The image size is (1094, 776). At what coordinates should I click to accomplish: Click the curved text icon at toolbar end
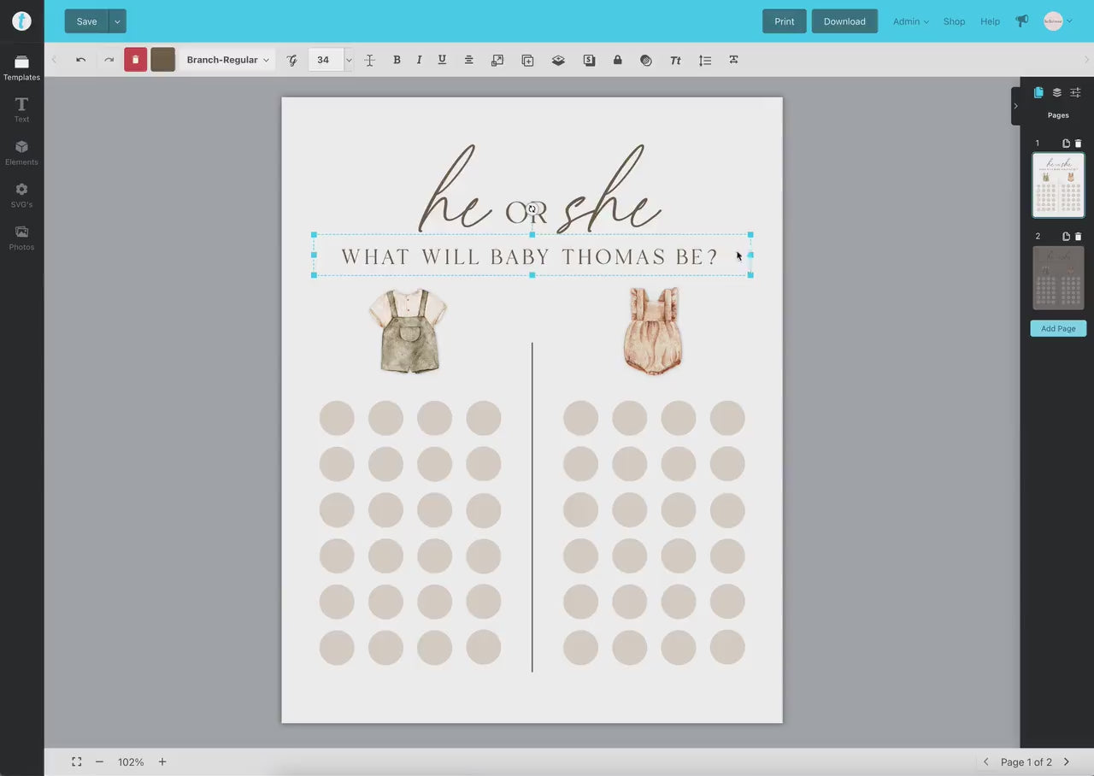[x=733, y=60]
